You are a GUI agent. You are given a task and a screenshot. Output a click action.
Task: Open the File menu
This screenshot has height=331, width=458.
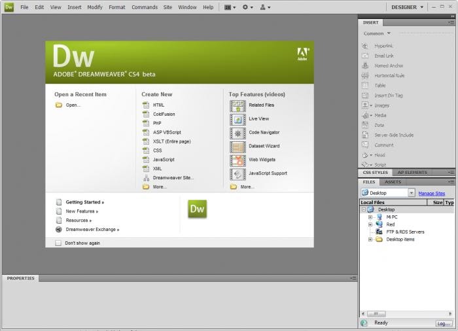[24, 7]
